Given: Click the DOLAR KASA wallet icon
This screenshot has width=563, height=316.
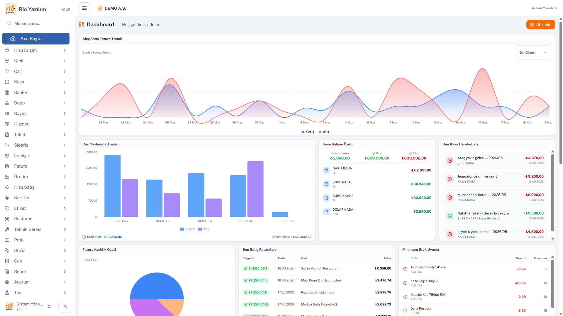Looking at the screenshot, I should tap(326, 212).
